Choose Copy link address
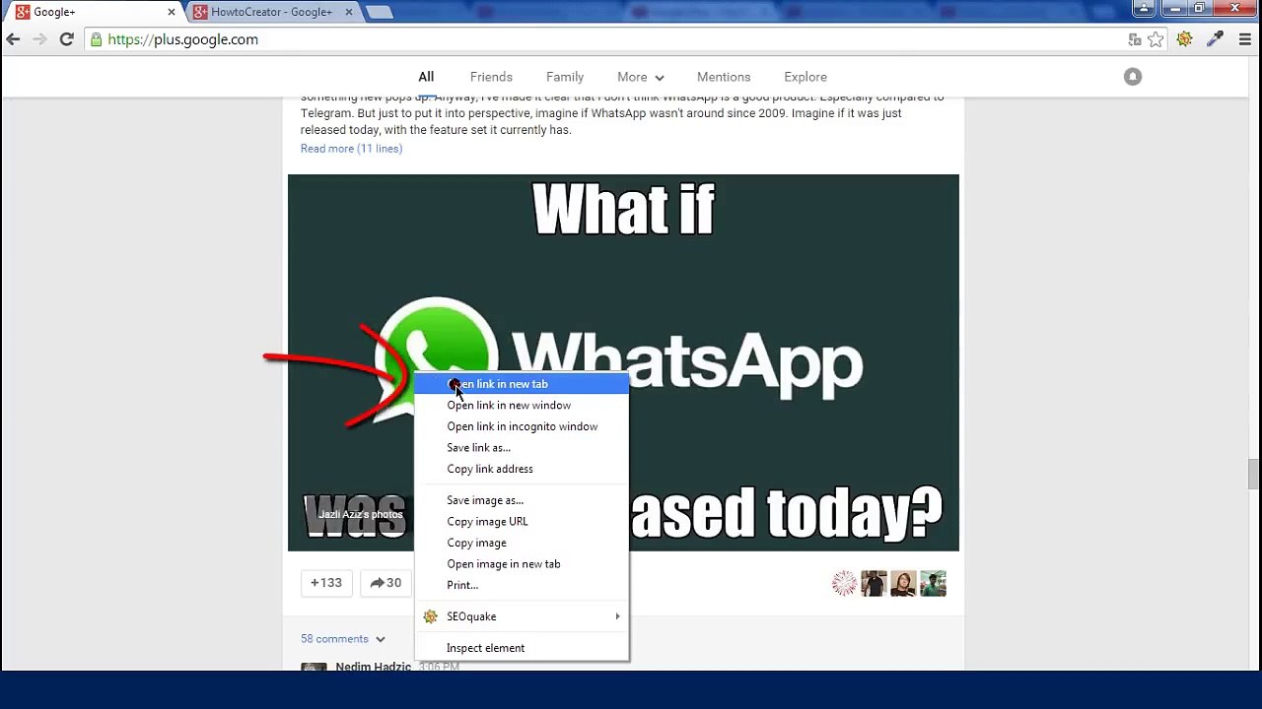This screenshot has height=709, width=1262. coord(522,469)
